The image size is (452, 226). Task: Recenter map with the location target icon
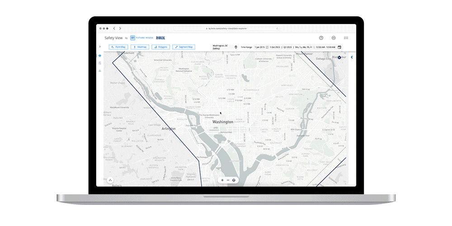pos(234,180)
